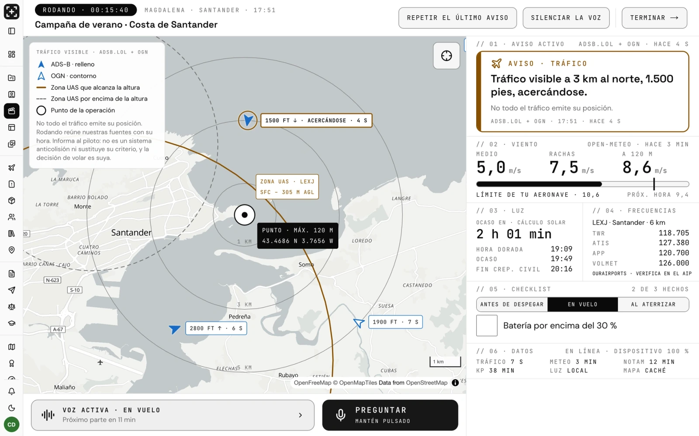Click ATIS frequency 127.380
This screenshot has width=699, height=436.
674,243
